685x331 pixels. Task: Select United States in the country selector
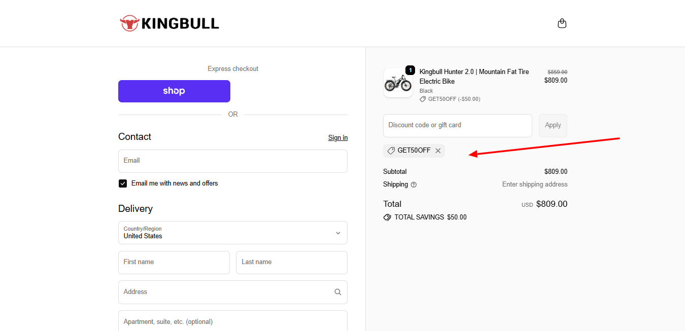click(232, 233)
